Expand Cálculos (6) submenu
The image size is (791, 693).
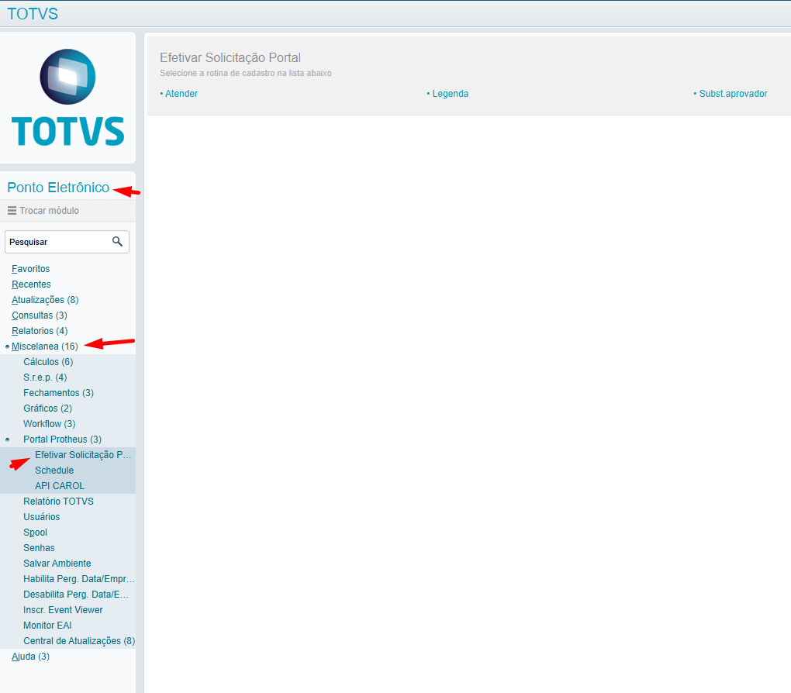48,362
